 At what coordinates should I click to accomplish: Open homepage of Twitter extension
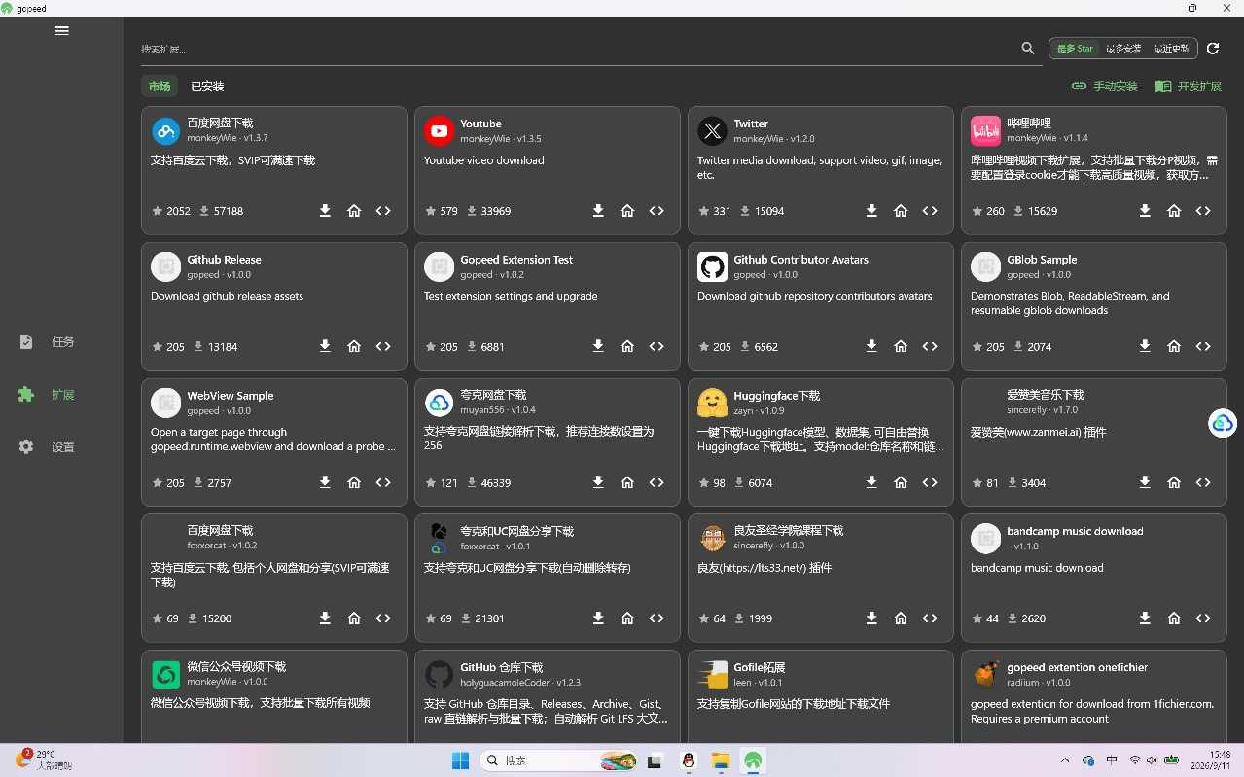point(901,211)
